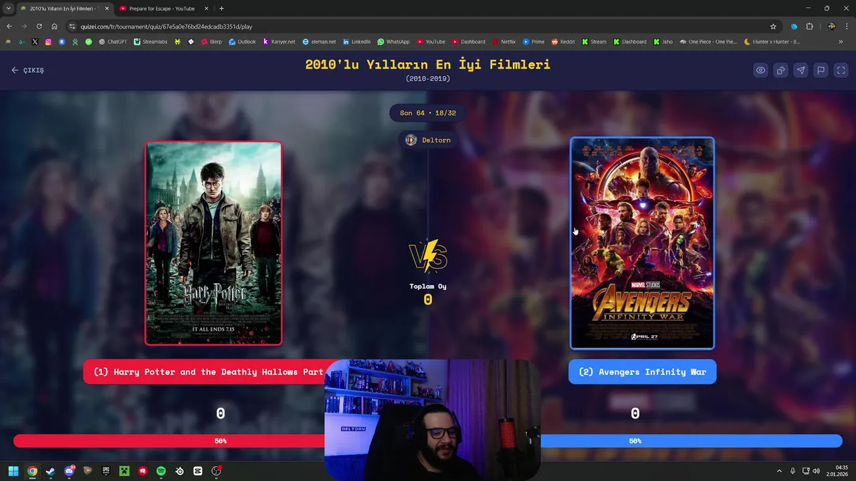Screen dimensions: 856x481
Task: Click the copy/share link icon in quiz toolbar
Action: (x=780, y=70)
